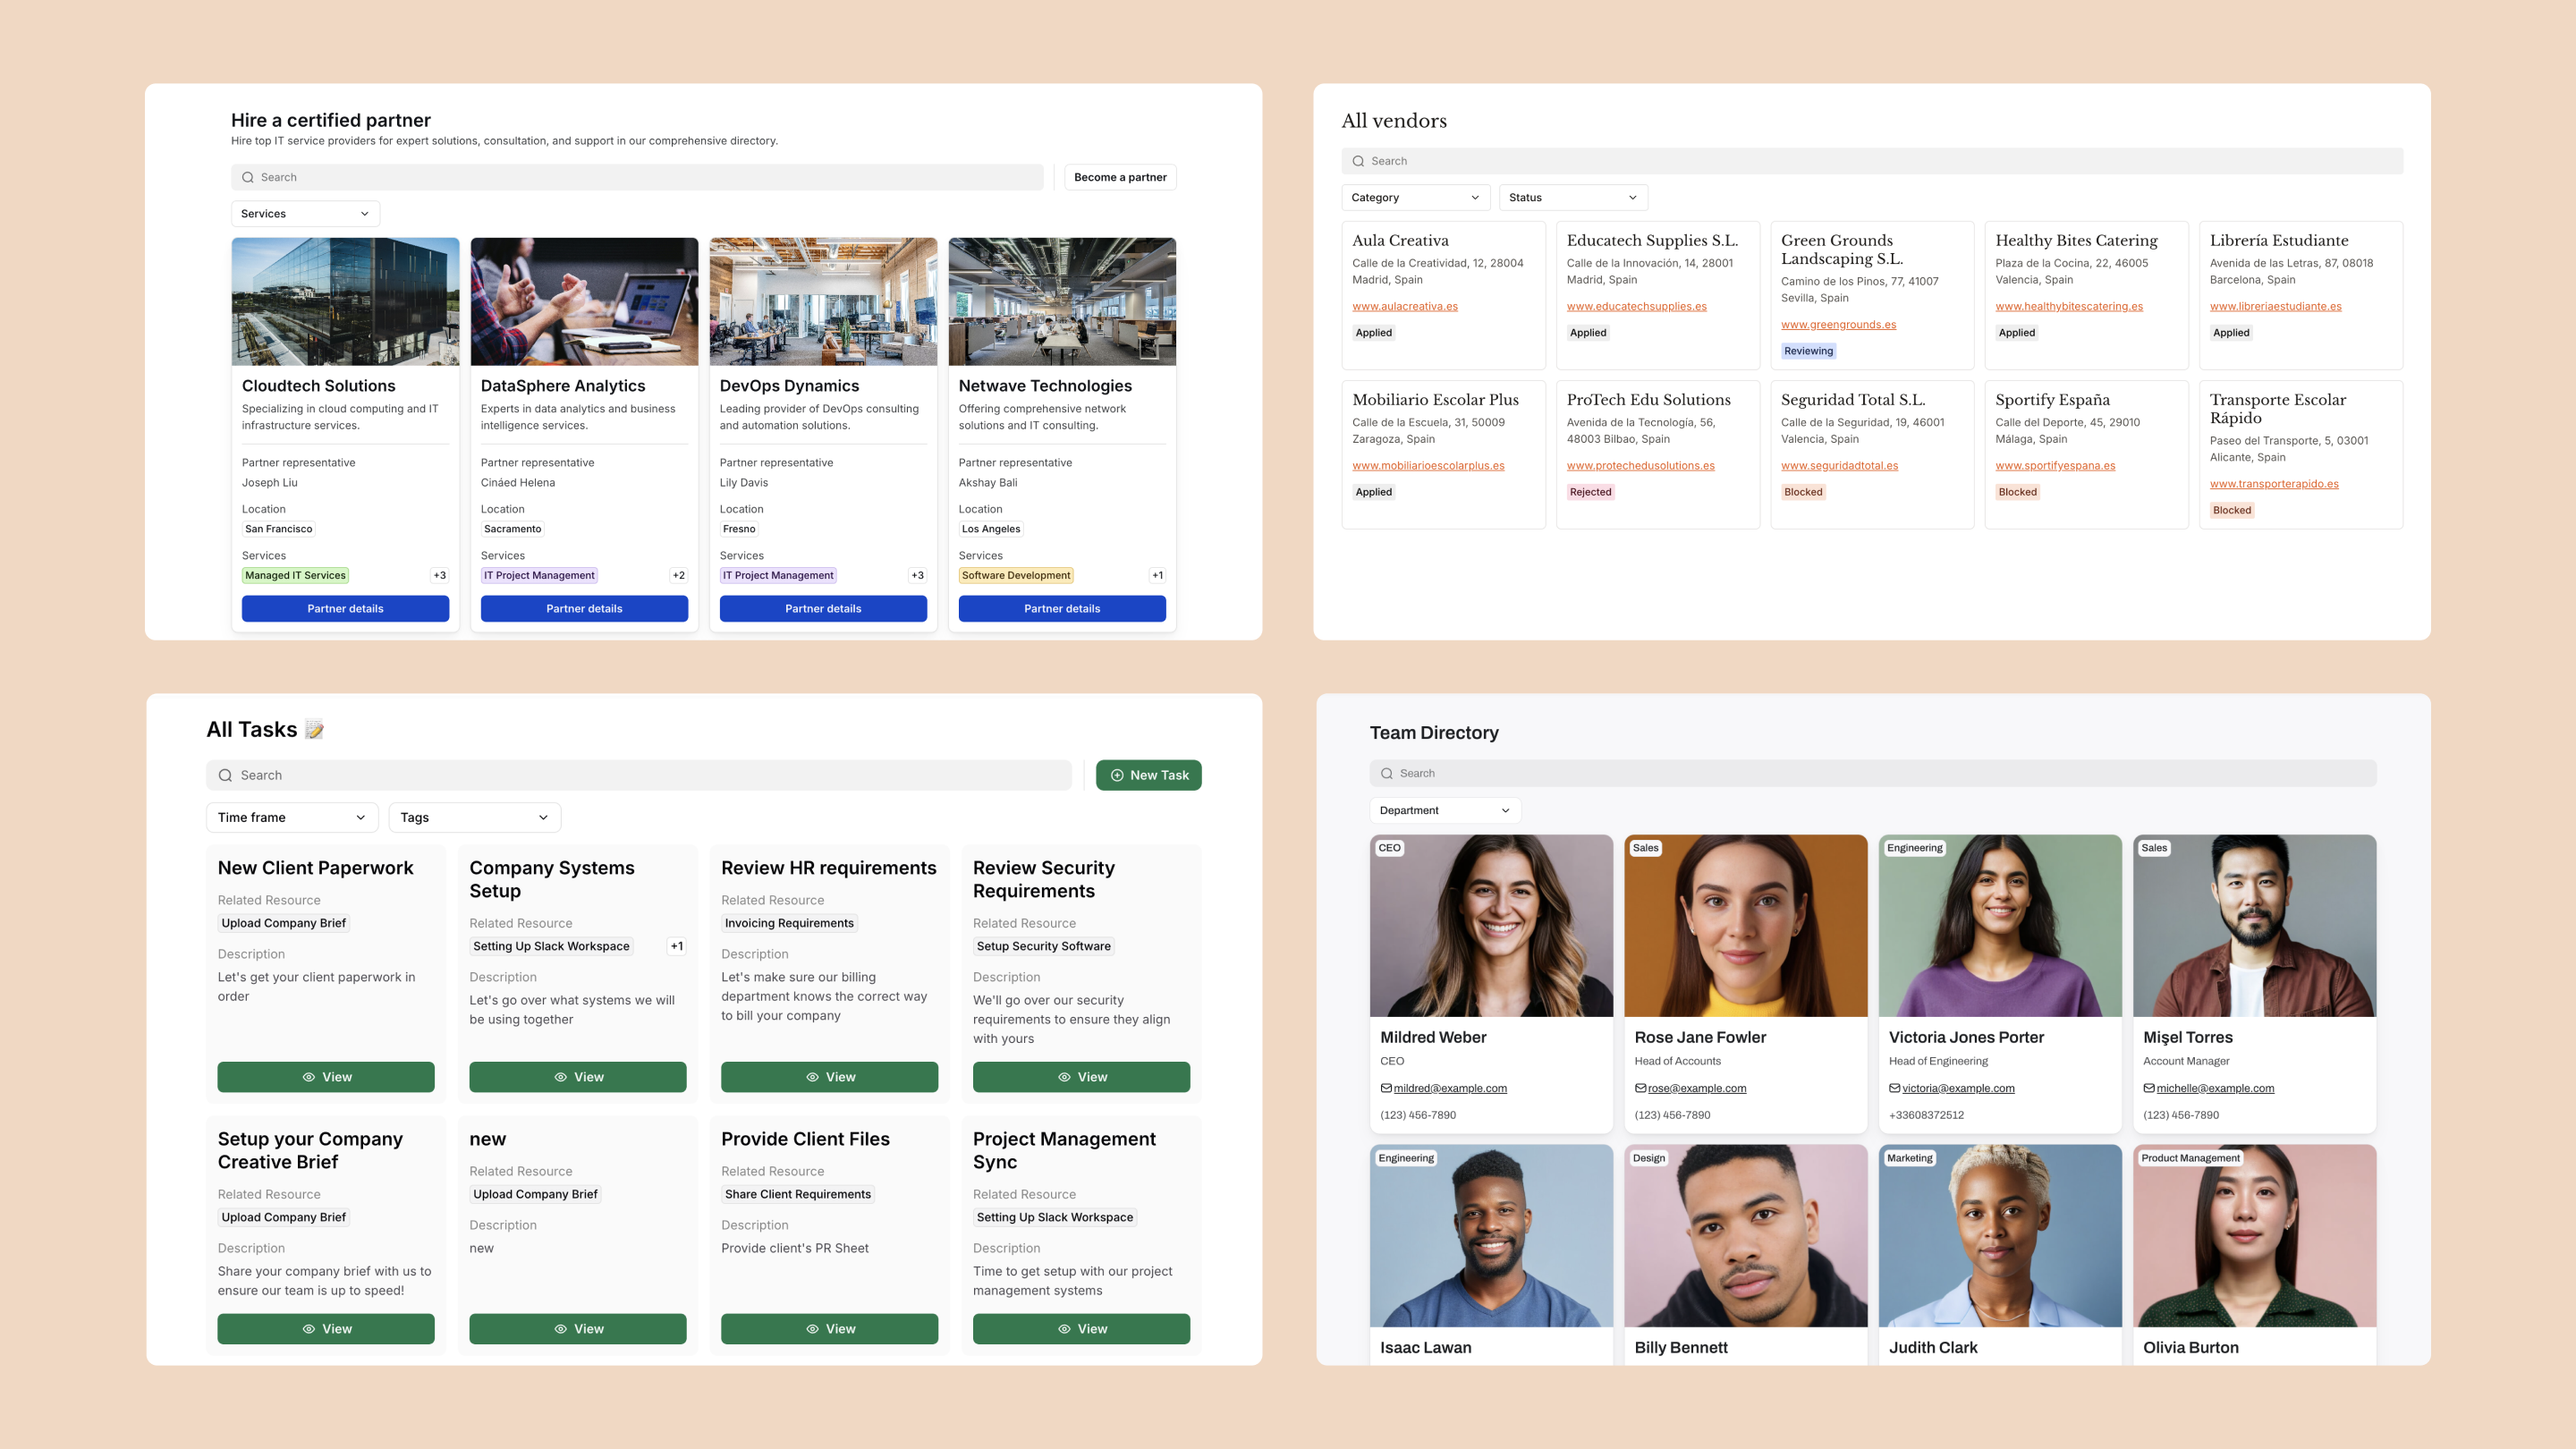Click the envelope icon beside rose@example.com
The width and height of the screenshot is (2576, 1449).
[1640, 1088]
